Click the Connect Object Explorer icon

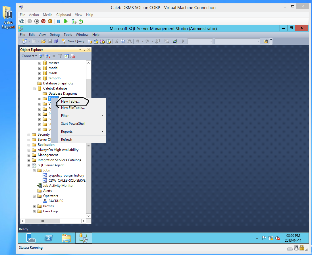[x=41, y=56]
